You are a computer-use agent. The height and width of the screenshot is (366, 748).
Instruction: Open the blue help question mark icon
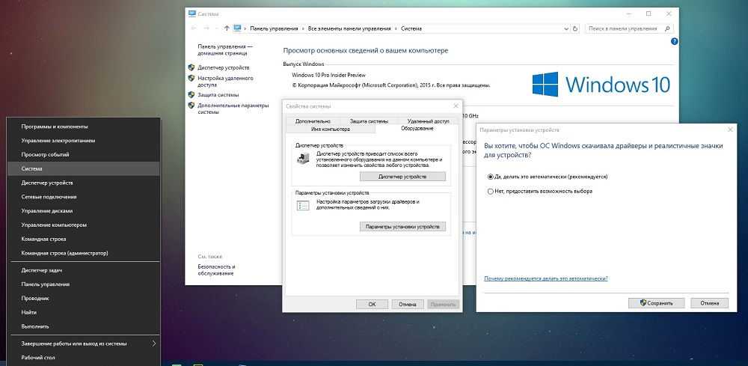(x=674, y=41)
